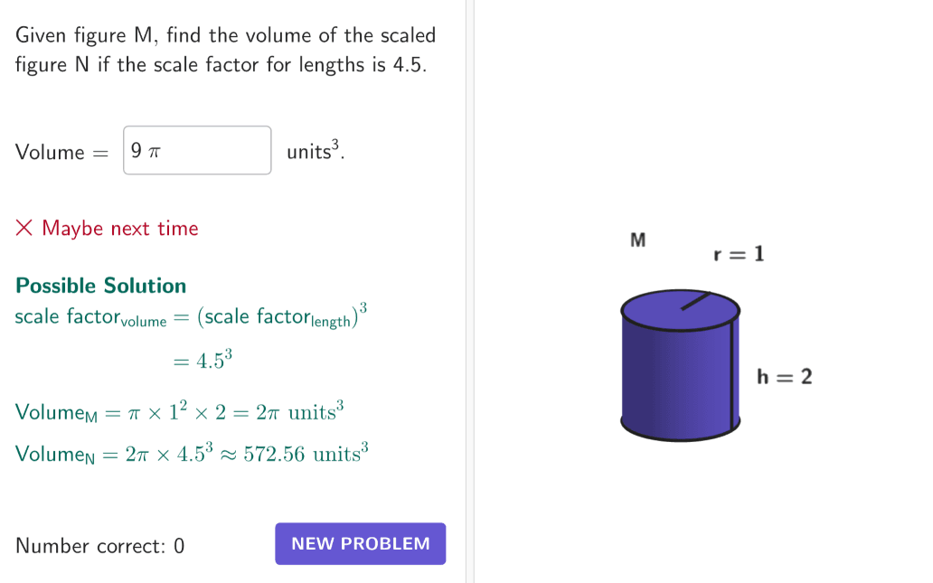933x583 pixels.
Task: Select the 'Maybe next time' feedback text
Action: pyautogui.click(x=119, y=229)
